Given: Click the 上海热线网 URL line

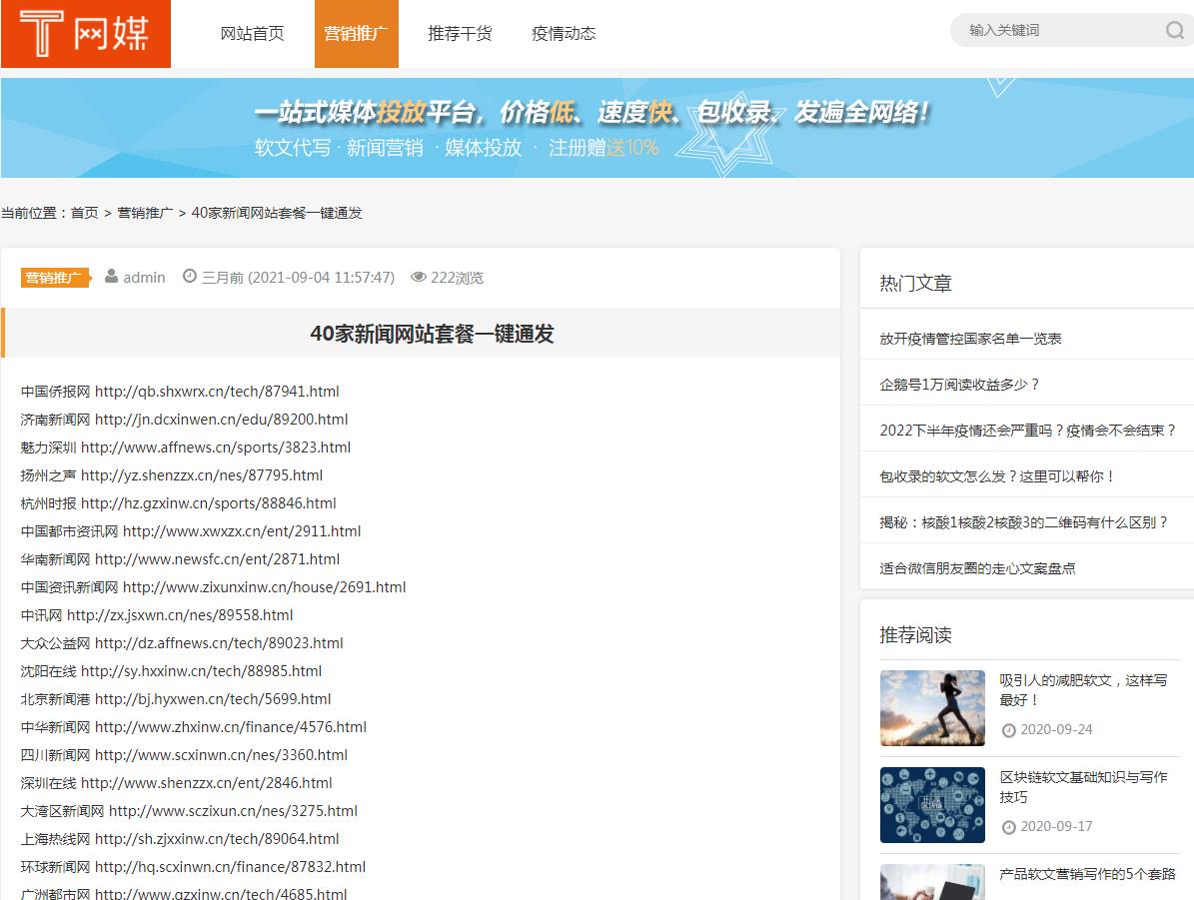Looking at the screenshot, I should (x=180, y=839).
